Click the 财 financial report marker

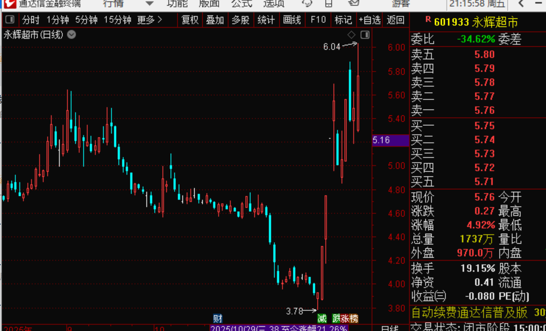(x=218, y=318)
